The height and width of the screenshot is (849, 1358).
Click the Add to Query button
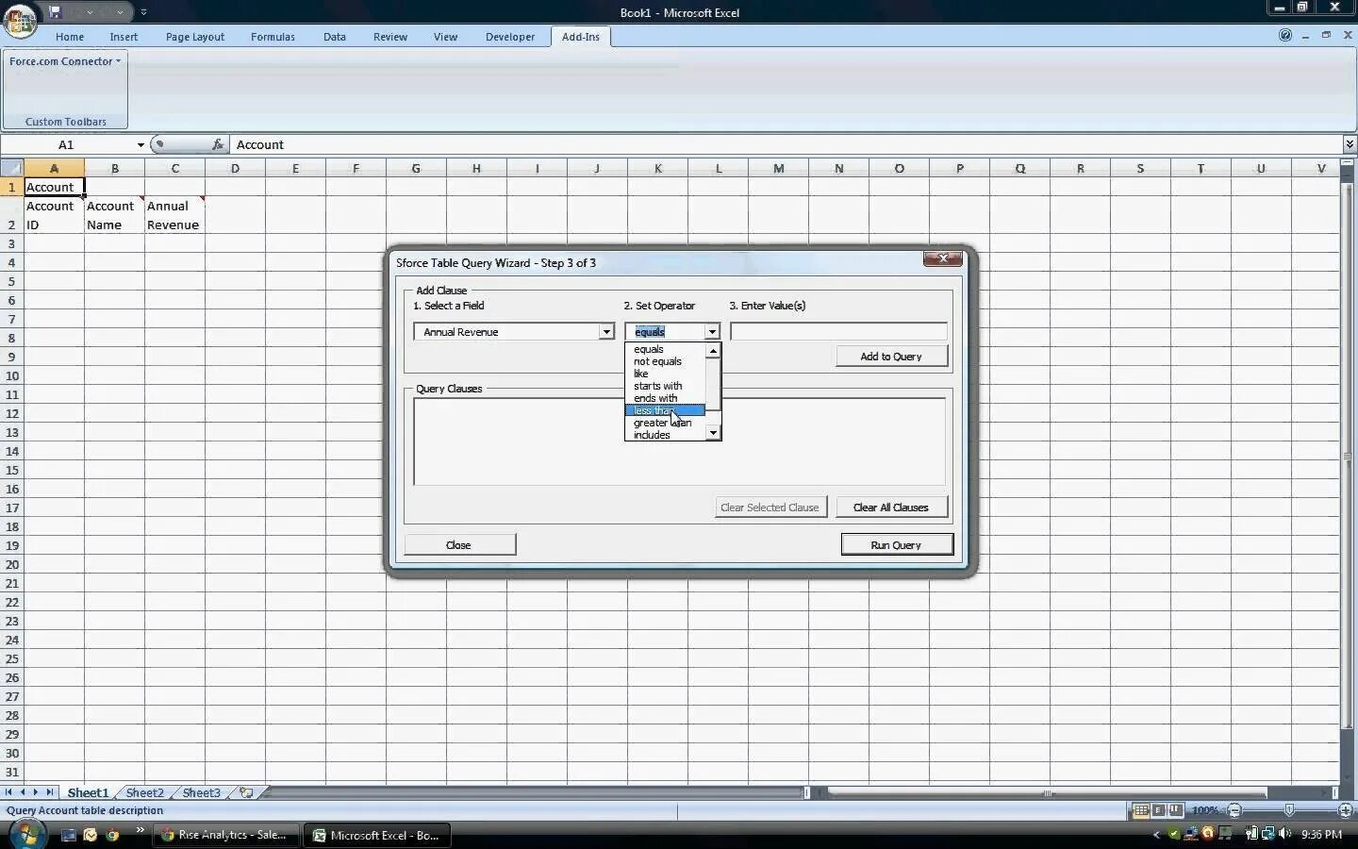click(x=891, y=357)
